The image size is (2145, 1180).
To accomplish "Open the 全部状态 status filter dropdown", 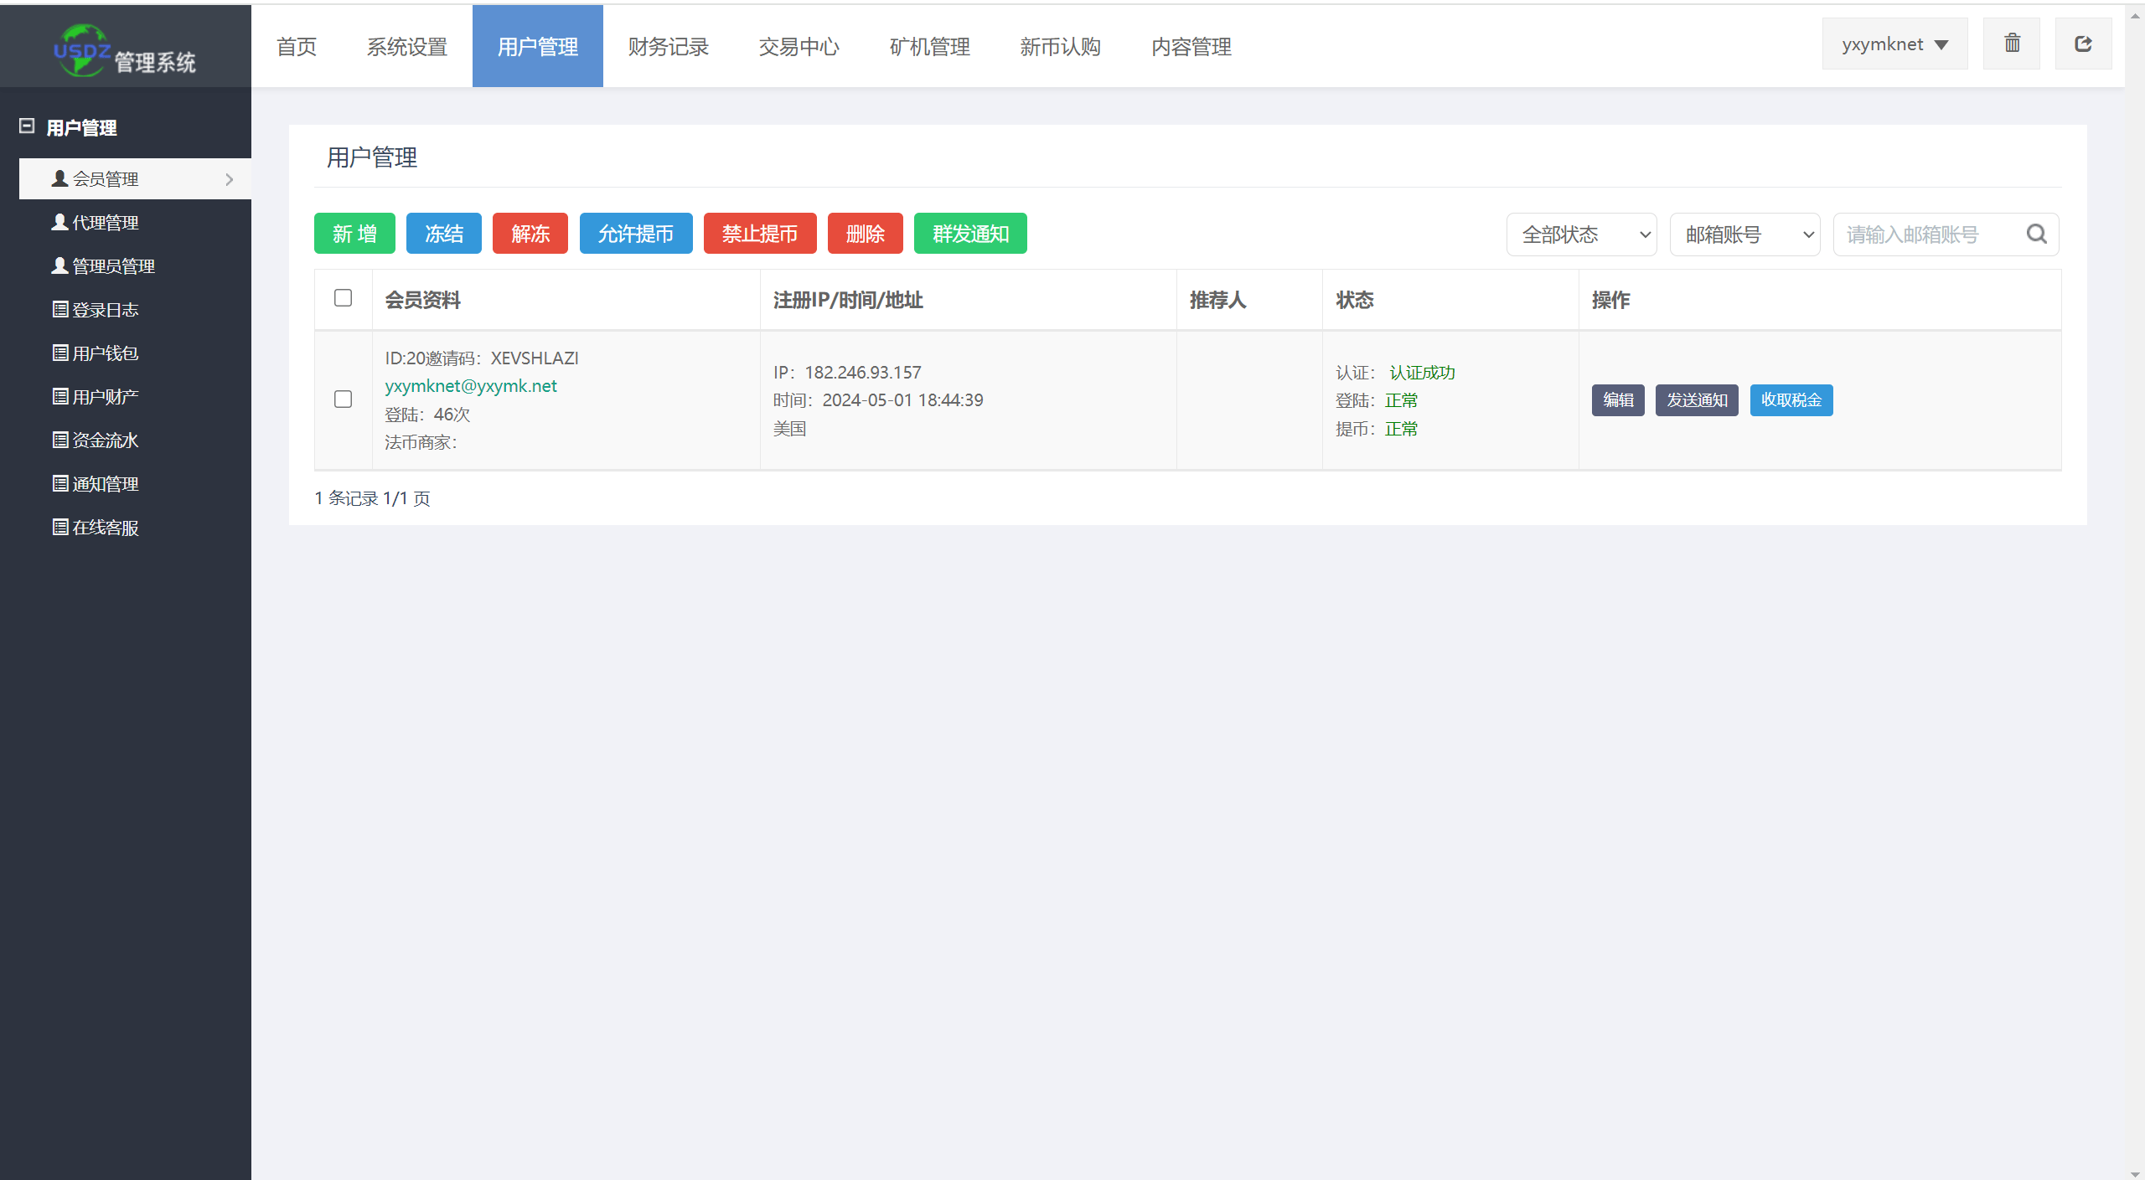I will [x=1581, y=234].
